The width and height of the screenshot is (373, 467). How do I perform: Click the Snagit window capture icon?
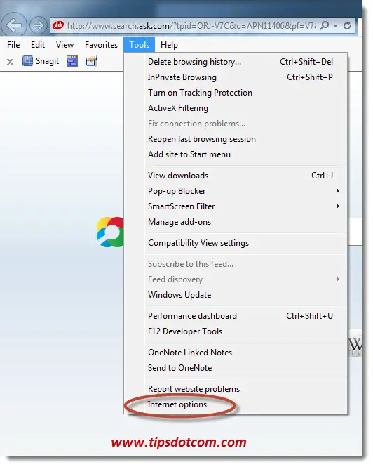tap(72, 61)
